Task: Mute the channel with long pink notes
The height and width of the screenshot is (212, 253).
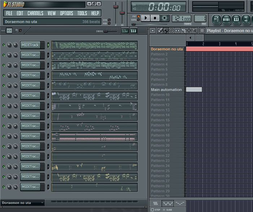Action: 4,136
